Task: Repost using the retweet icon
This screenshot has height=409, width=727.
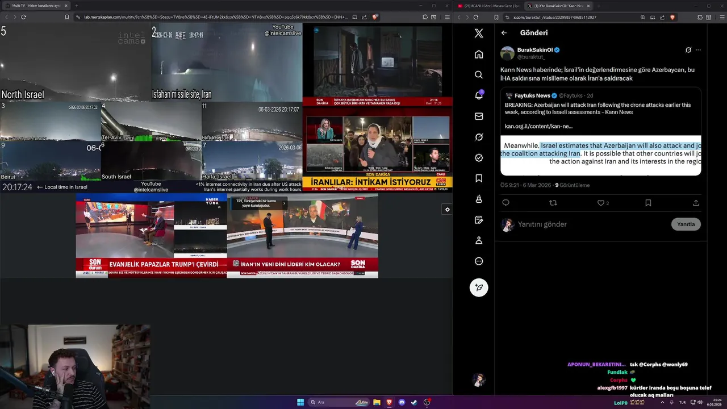Action: 553,203
